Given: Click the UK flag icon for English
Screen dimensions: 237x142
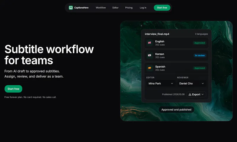Looking at the screenshot, I should [150, 43].
